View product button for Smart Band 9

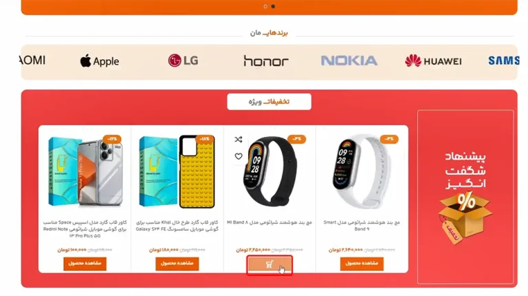coord(362,264)
